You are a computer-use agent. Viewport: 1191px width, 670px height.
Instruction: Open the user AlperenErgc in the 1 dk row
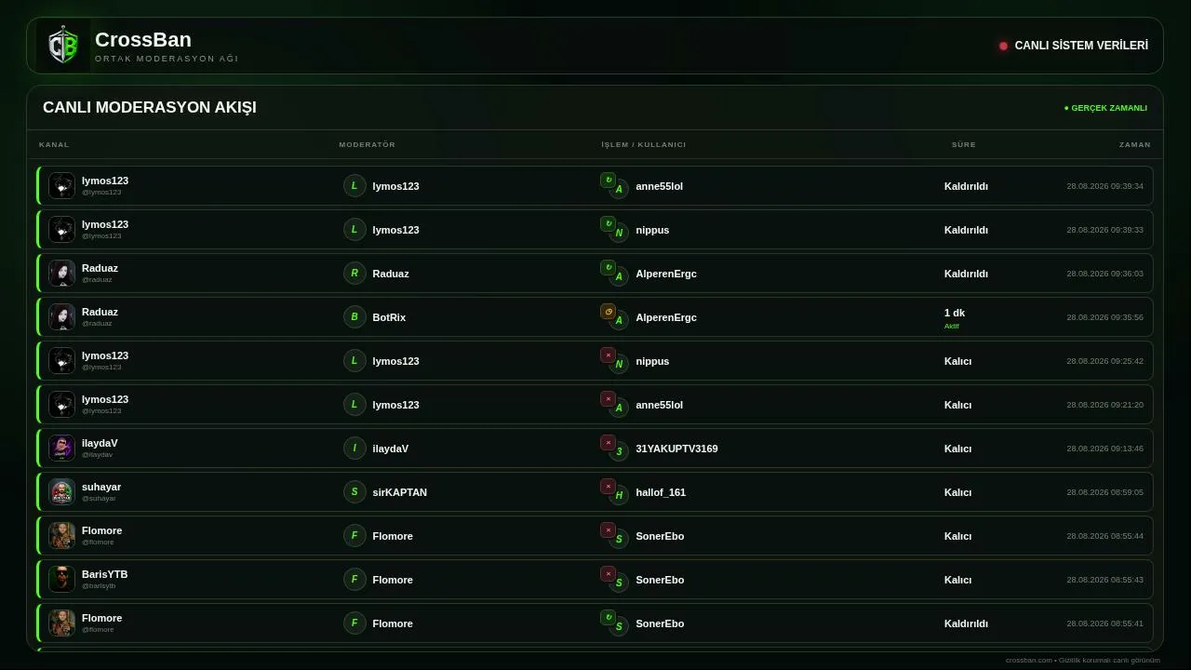tap(666, 317)
